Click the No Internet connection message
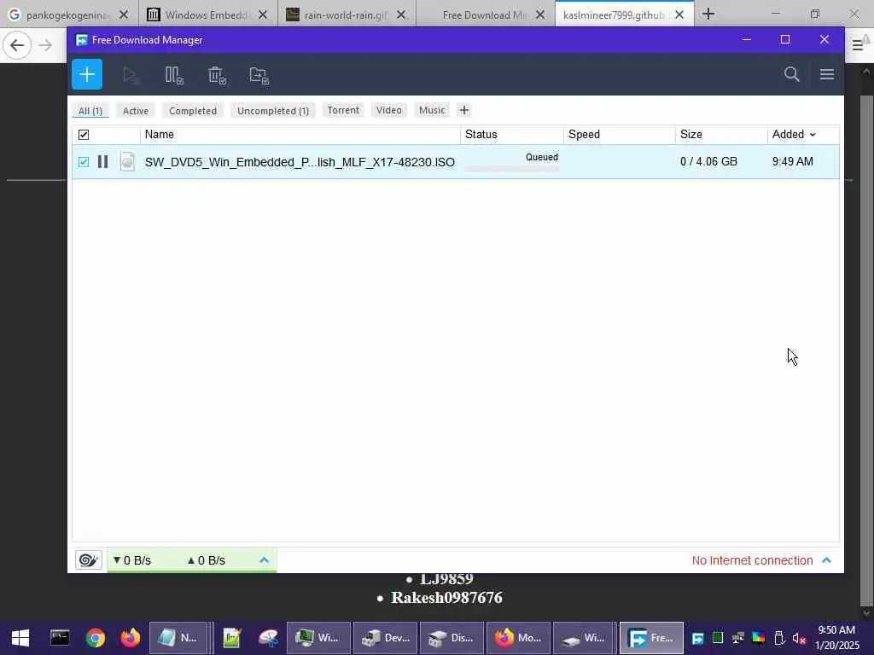The height and width of the screenshot is (655, 874). 752,560
